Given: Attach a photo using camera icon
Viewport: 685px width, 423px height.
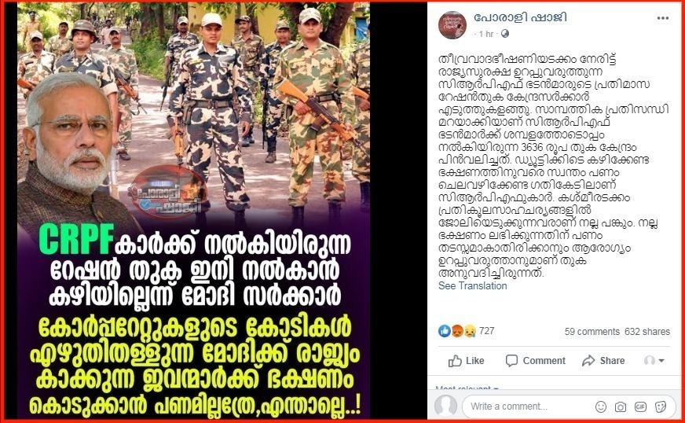Looking at the screenshot, I should click(621, 406).
